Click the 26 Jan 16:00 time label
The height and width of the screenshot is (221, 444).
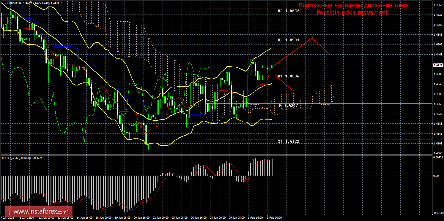(x=199, y=217)
